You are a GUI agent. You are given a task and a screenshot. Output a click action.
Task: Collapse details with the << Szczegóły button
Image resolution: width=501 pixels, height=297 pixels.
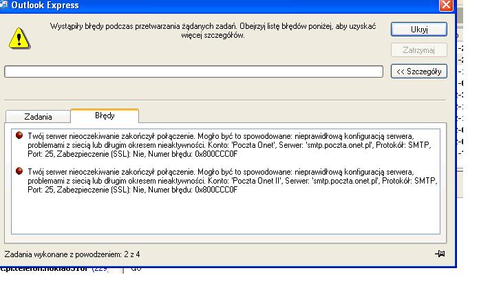coord(419,71)
